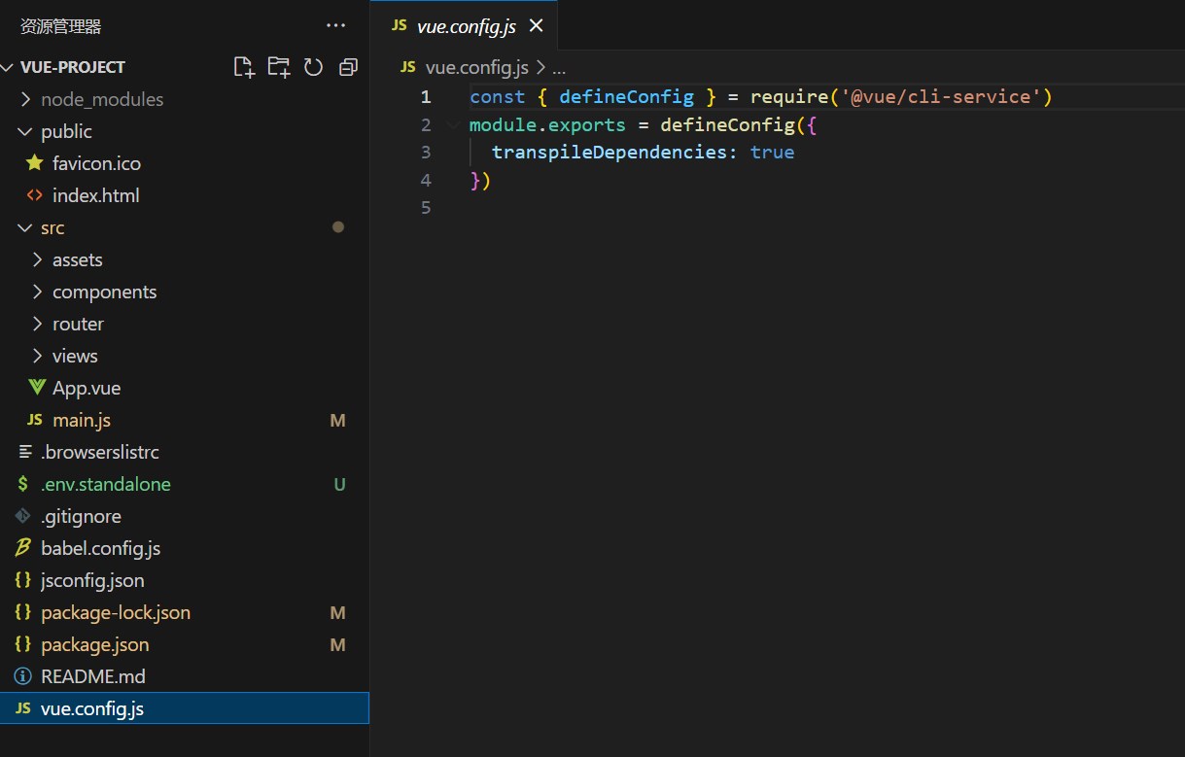The width and height of the screenshot is (1185, 757).
Task: Open index.html file
Action: pyautogui.click(x=95, y=195)
